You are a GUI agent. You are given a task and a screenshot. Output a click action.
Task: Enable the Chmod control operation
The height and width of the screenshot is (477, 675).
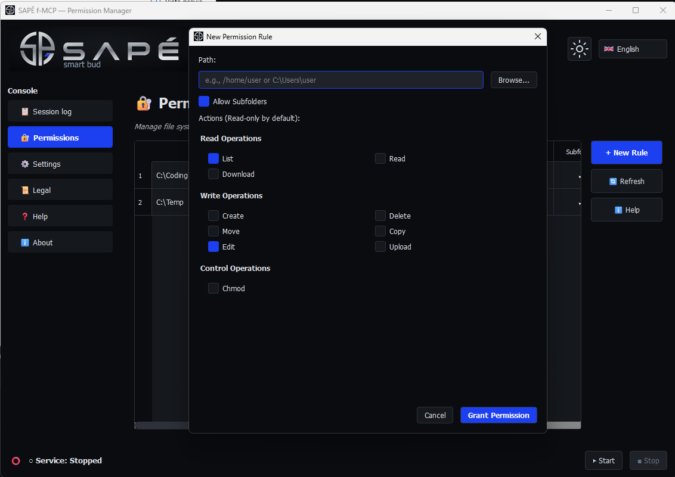213,288
